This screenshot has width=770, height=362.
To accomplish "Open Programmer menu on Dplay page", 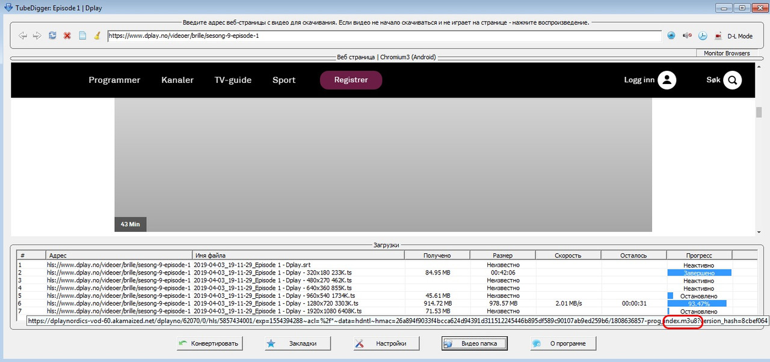I will [x=114, y=80].
